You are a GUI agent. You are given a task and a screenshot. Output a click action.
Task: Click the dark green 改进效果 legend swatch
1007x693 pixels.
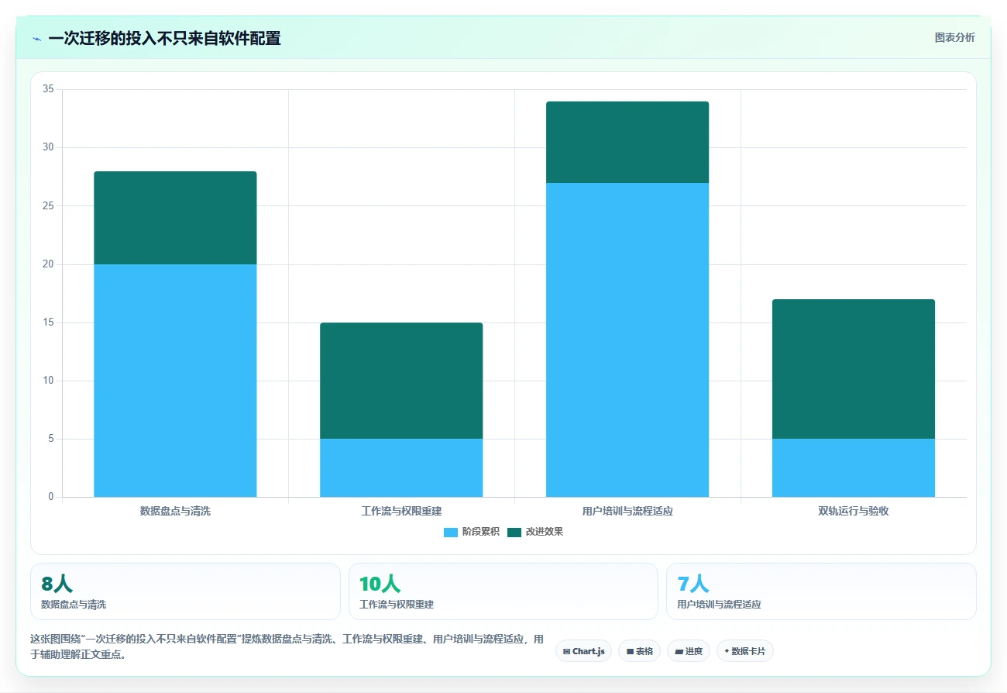tap(514, 532)
